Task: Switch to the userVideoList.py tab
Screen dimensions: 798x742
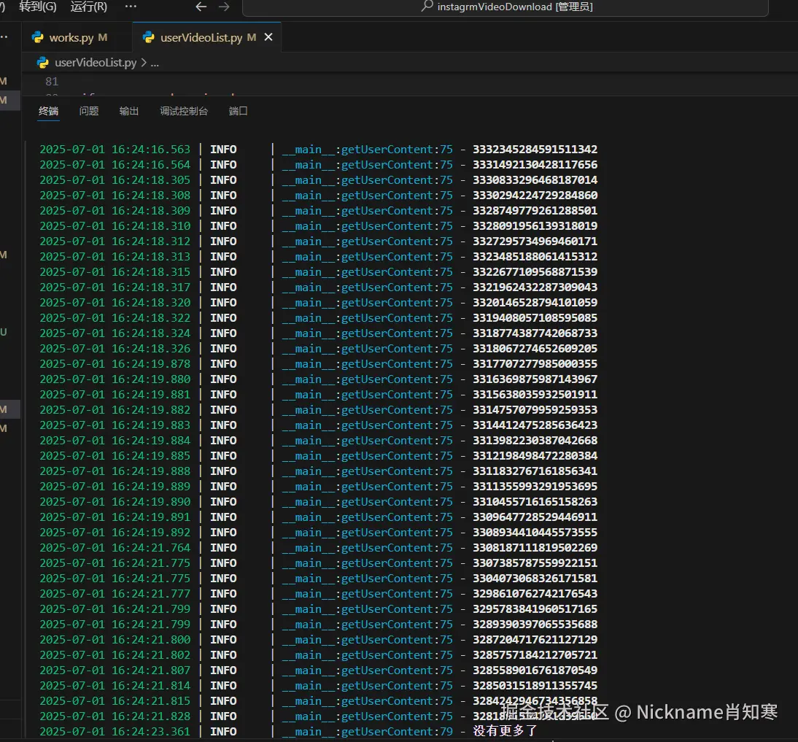Action: [x=206, y=37]
